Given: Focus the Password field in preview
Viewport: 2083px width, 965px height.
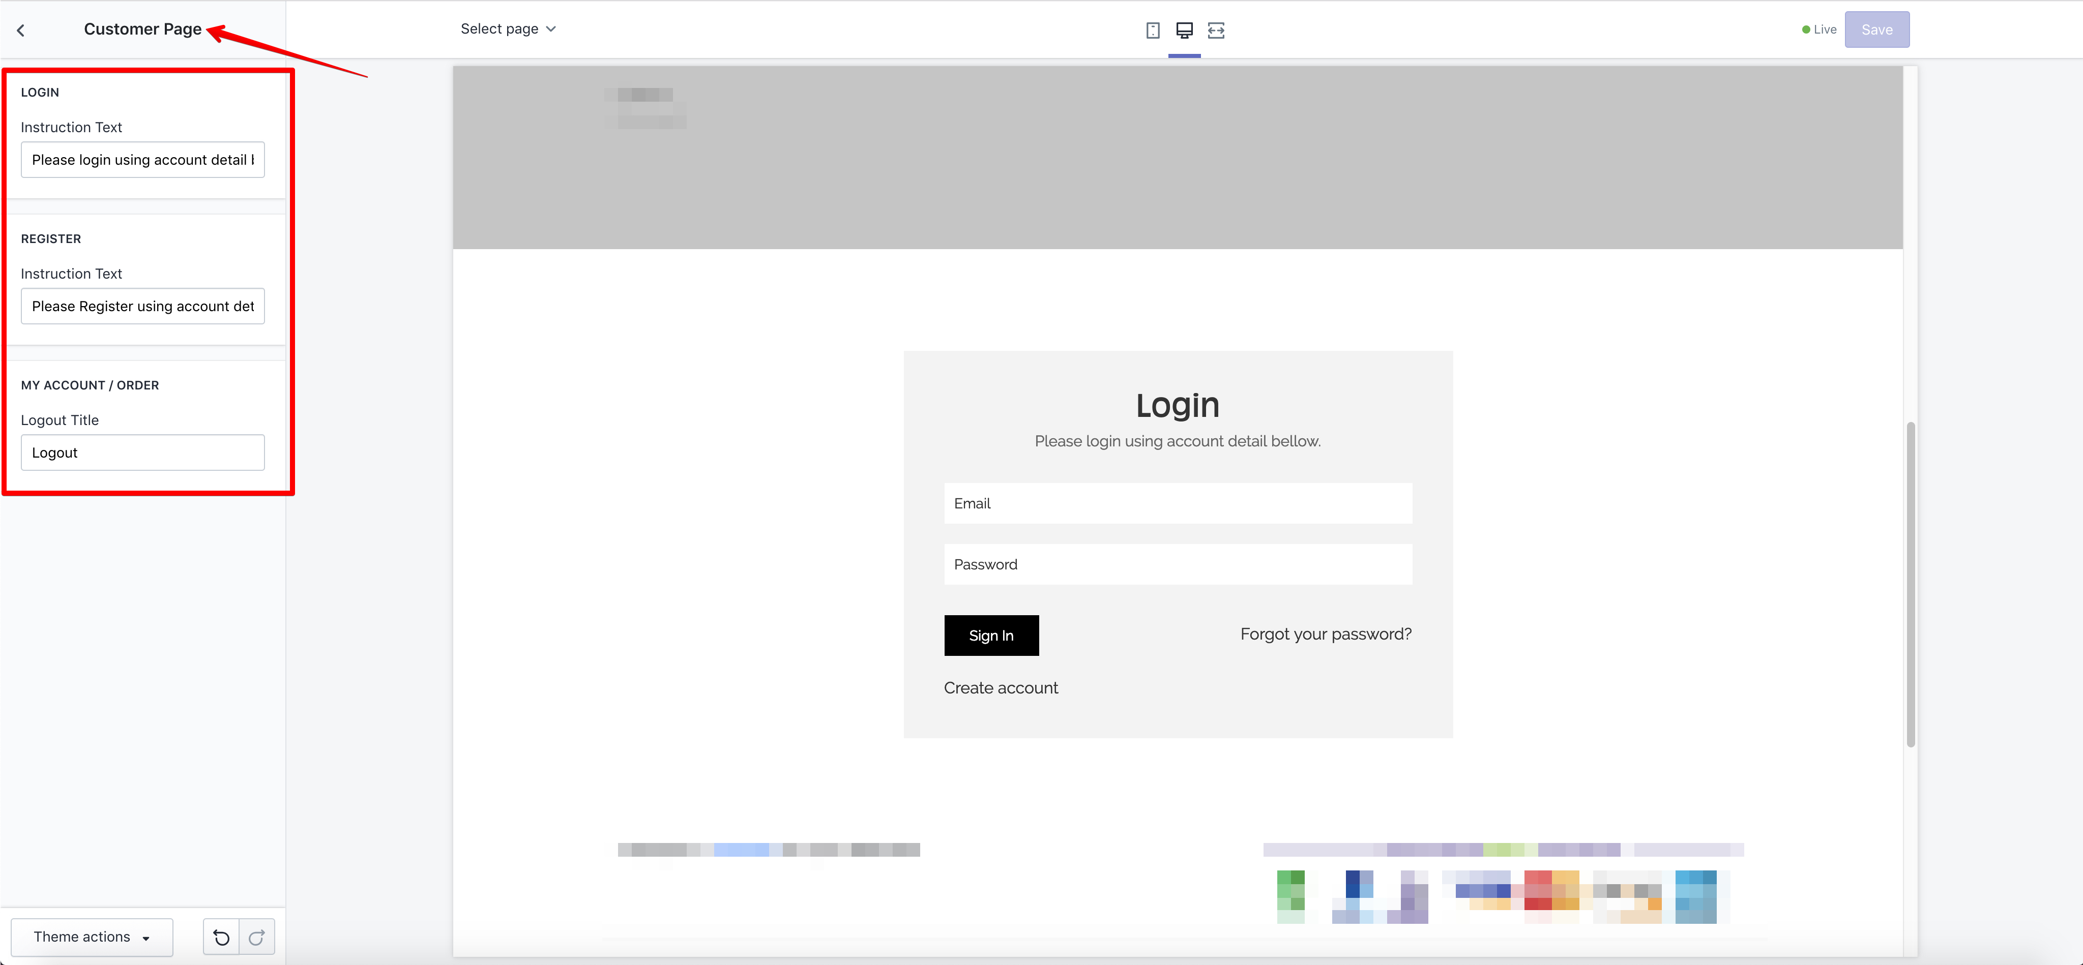Looking at the screenshot, I should click(x=1178, y=564).
